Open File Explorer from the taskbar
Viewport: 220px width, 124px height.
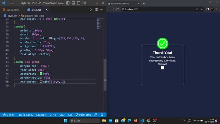click(x=104, y=121)
